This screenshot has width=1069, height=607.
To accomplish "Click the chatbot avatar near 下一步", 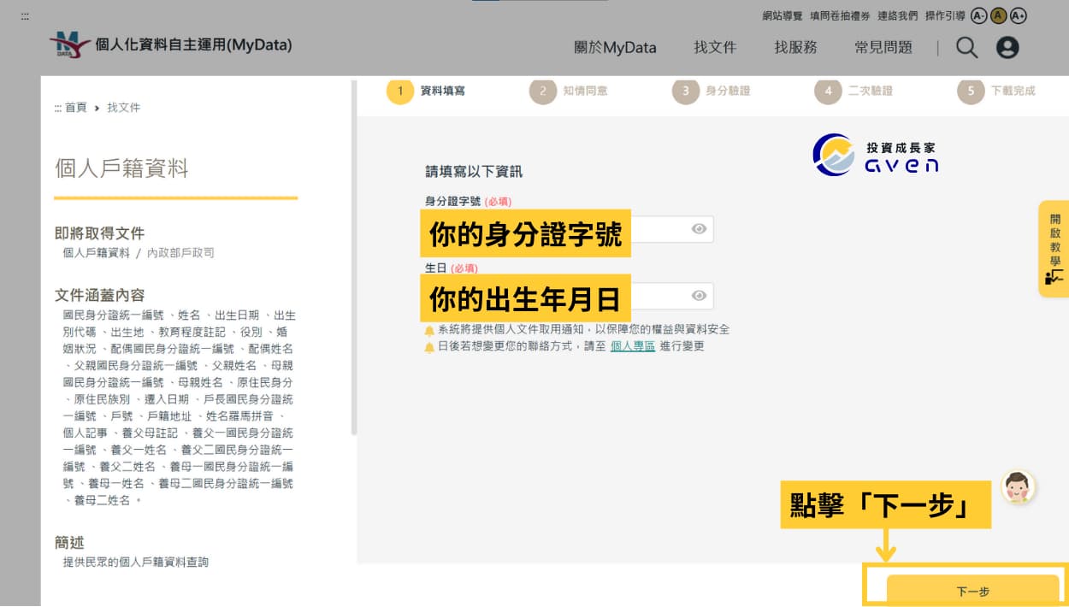I will [x=1018, y=488].
